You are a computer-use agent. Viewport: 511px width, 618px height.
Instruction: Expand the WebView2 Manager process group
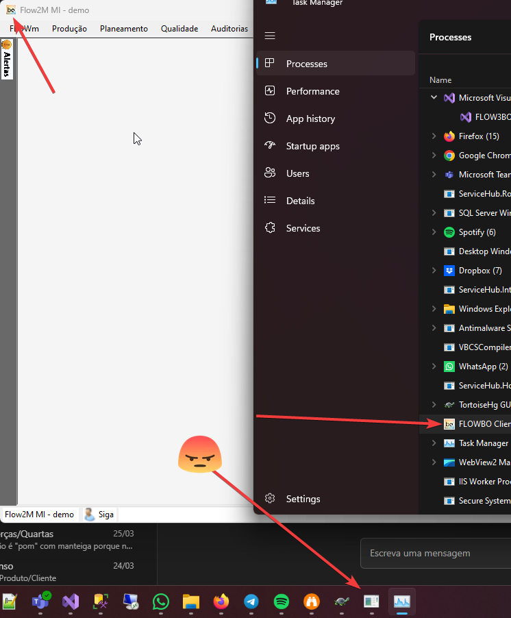tap(434, 462)
